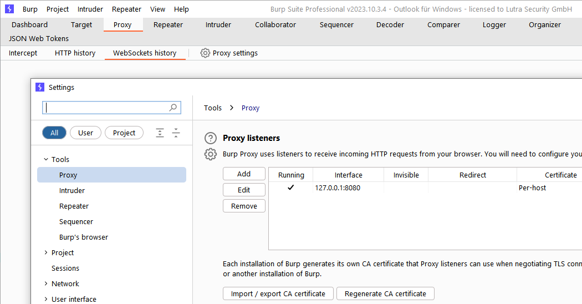Click the search magnifier icon in Settings

(x=173, y=108)
